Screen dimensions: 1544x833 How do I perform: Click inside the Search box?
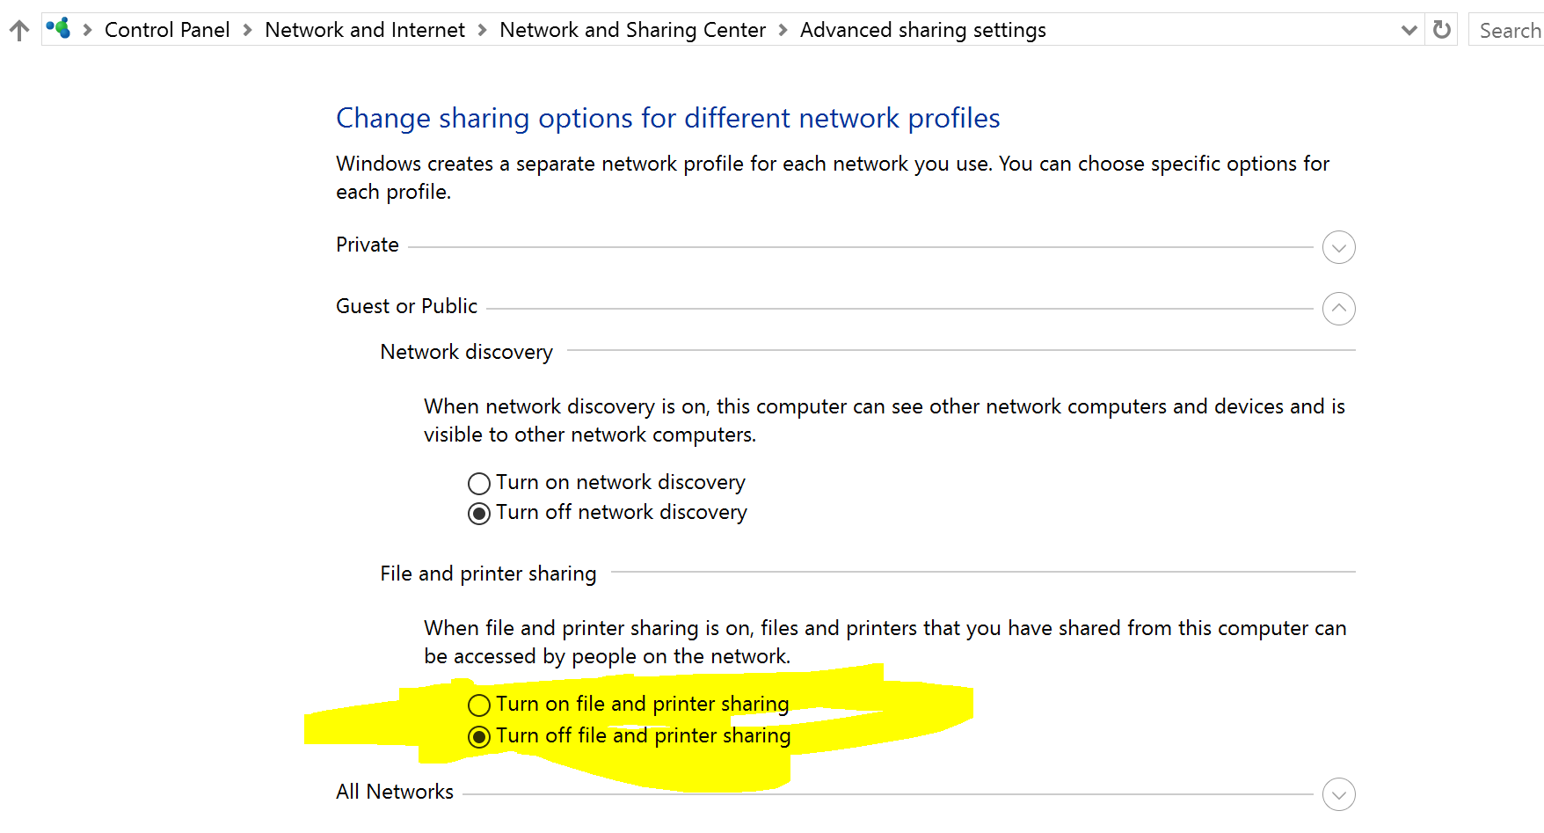pos(1507,29)
